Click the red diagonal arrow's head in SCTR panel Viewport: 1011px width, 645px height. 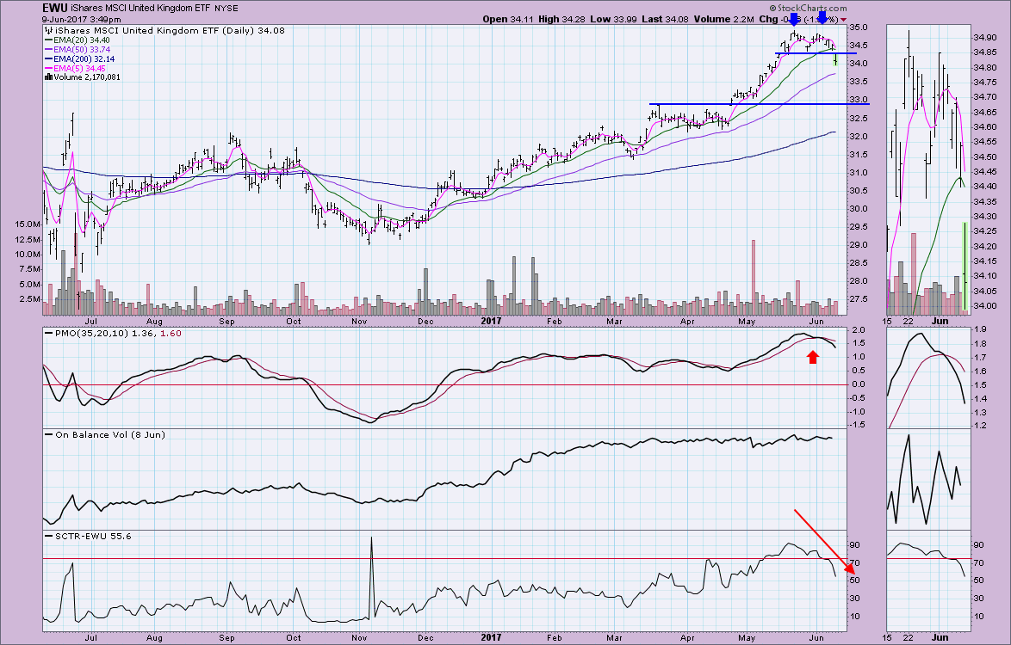pos(851,570)
